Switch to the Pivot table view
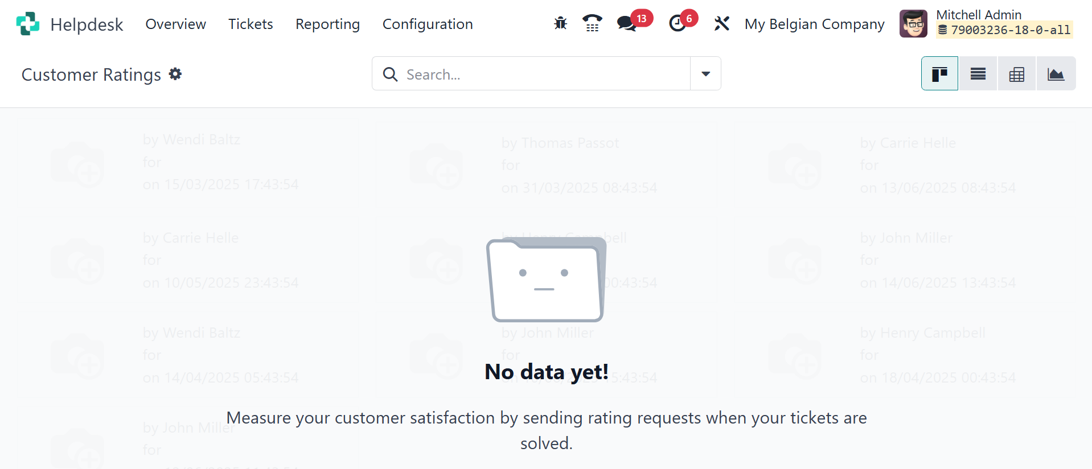Viewport: 1092px width, 469px height. (x=1017, y=74)
